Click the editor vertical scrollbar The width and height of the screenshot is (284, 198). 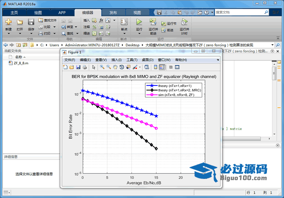(274, 74)
